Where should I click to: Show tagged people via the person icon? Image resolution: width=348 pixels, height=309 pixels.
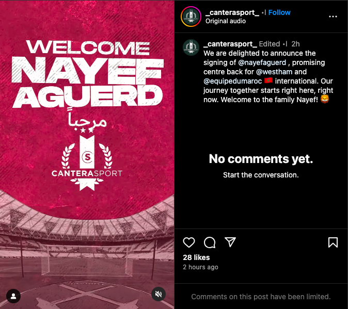[x=13, y=296]
